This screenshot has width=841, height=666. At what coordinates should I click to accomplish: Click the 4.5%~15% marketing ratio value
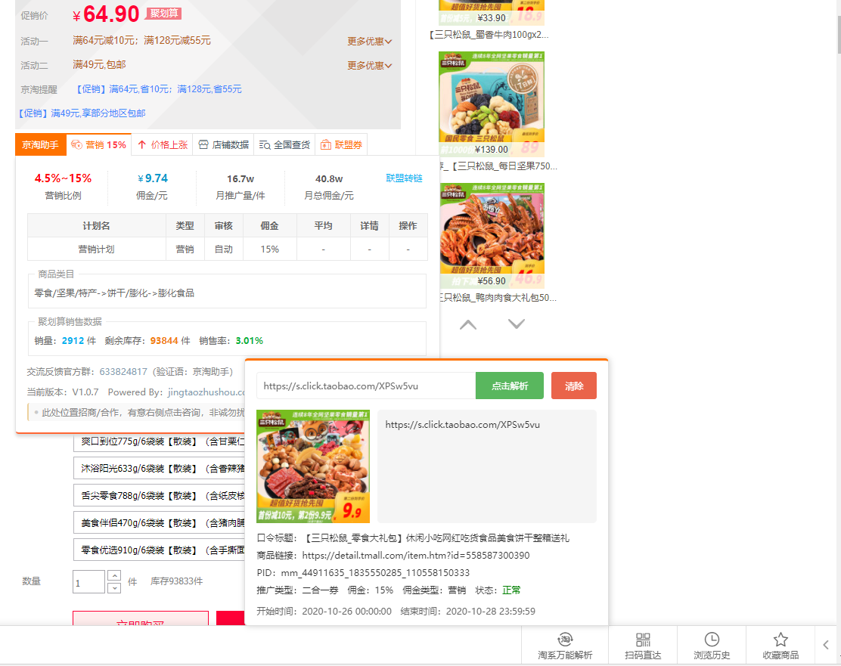[63, 178]
